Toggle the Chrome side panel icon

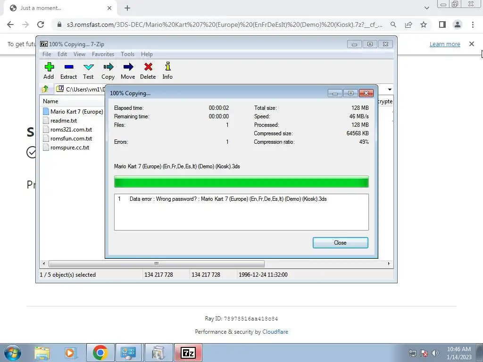442,25
